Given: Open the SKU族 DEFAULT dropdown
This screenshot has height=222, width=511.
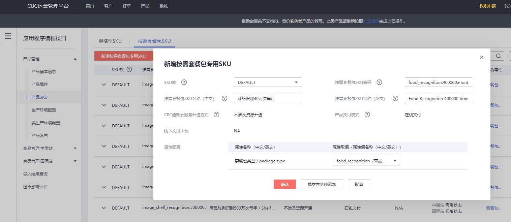Looking at the screenshot, I should pos(268,82).
